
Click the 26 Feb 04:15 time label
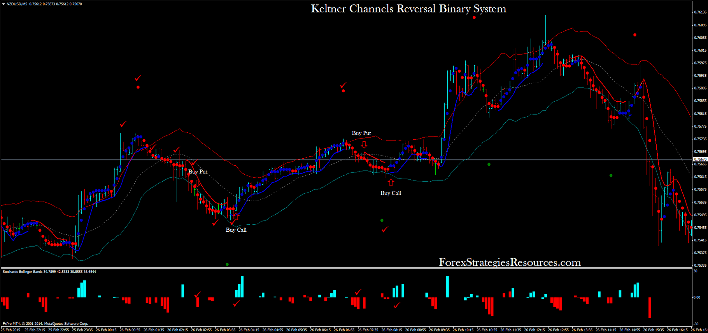click(x=249, y=330)
